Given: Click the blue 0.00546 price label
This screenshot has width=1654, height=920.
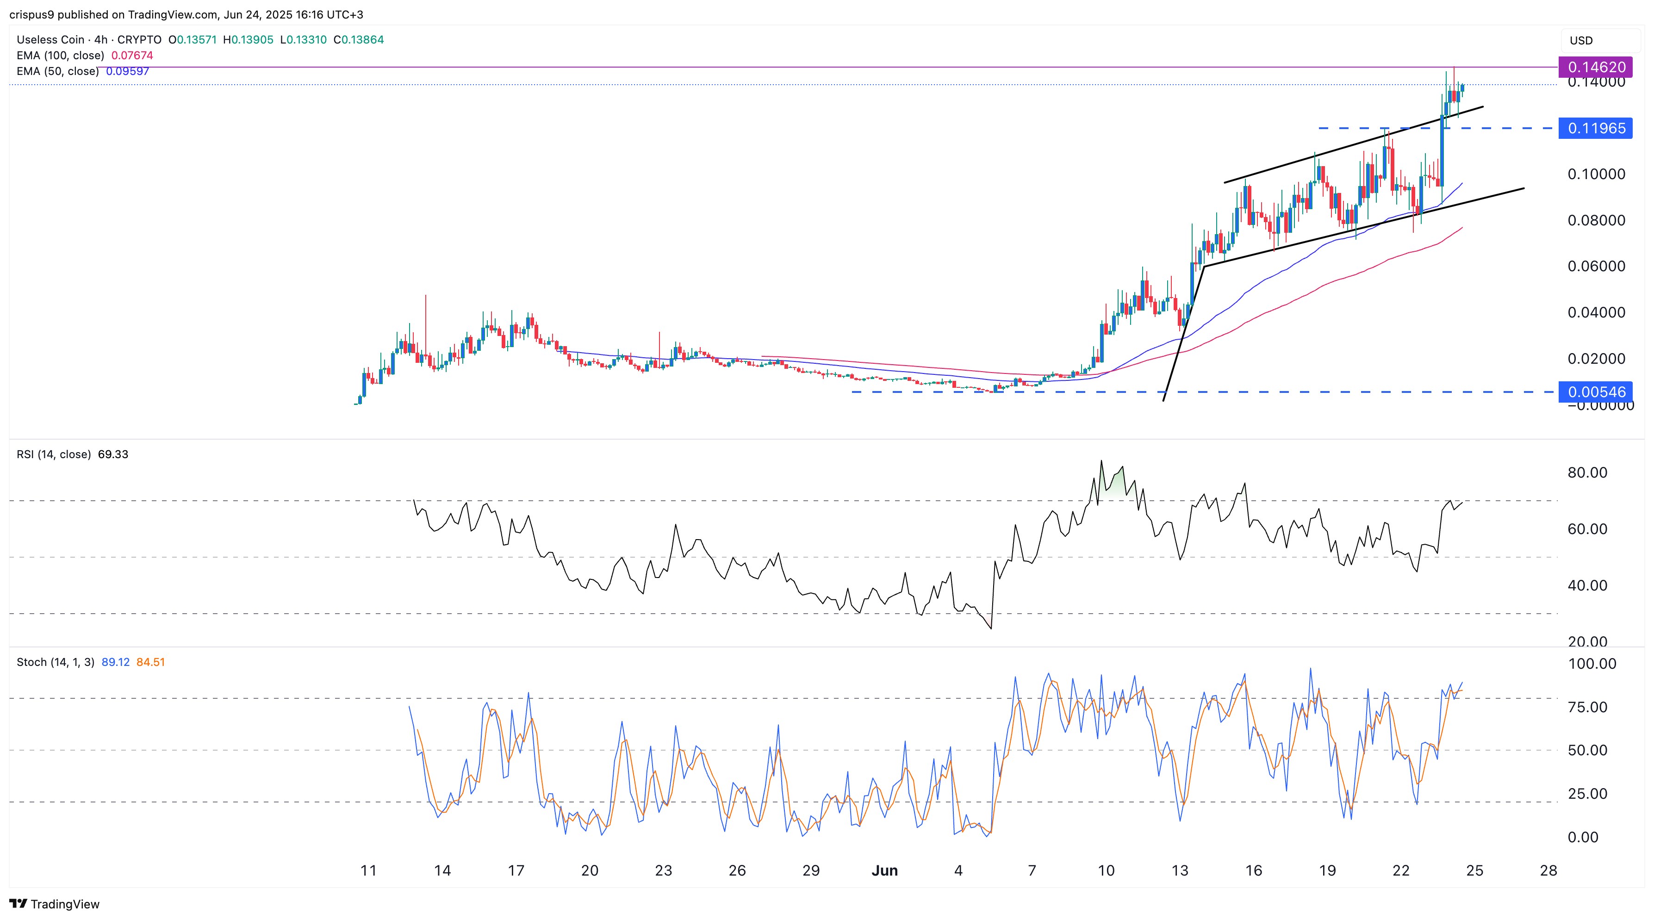Looking at the screenshot, I should (1596, 392).
